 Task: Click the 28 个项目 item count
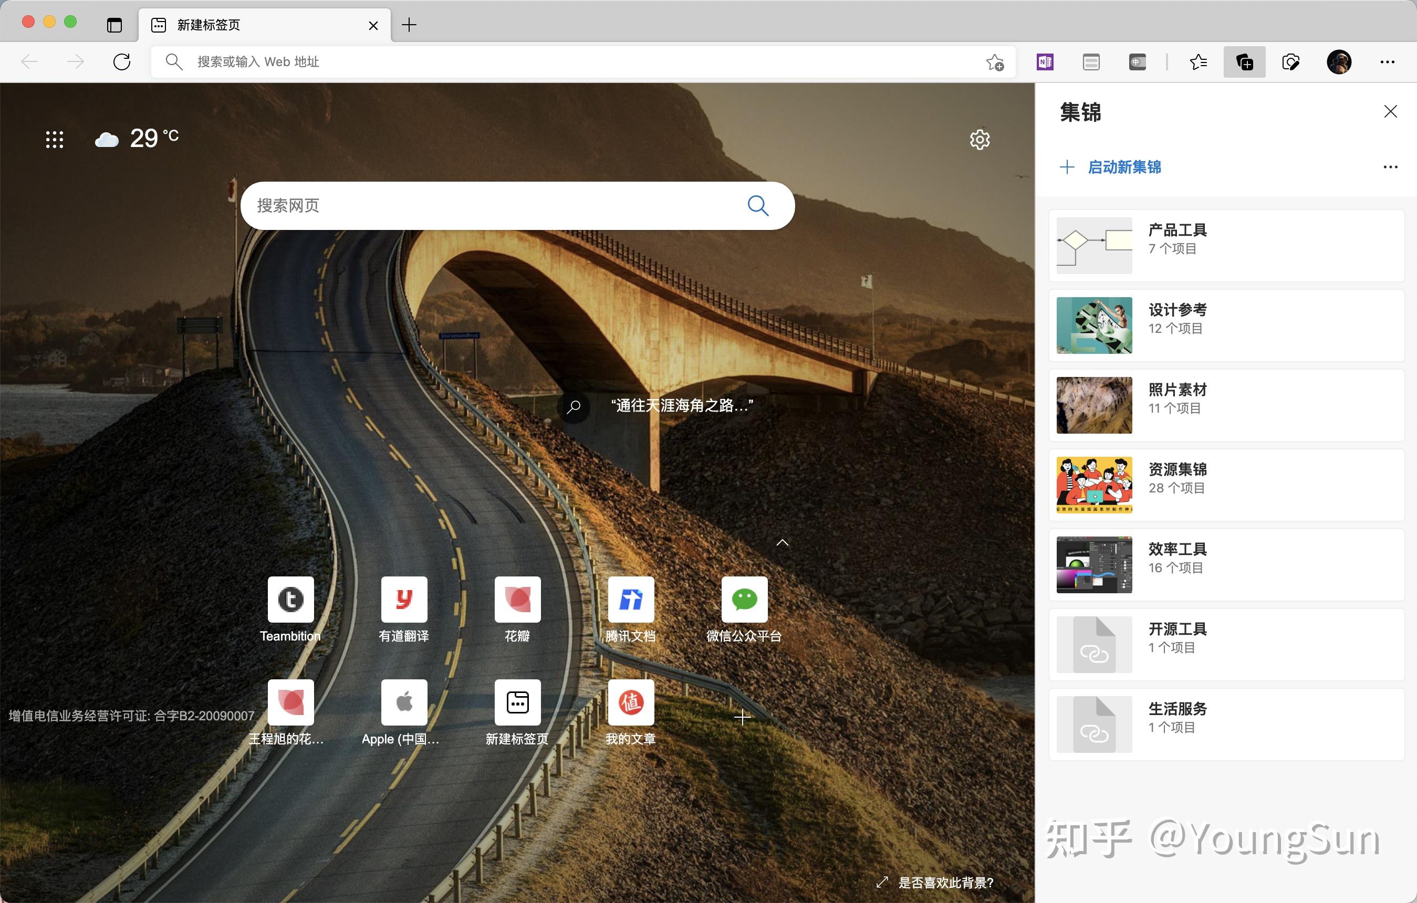[1176, 488]
